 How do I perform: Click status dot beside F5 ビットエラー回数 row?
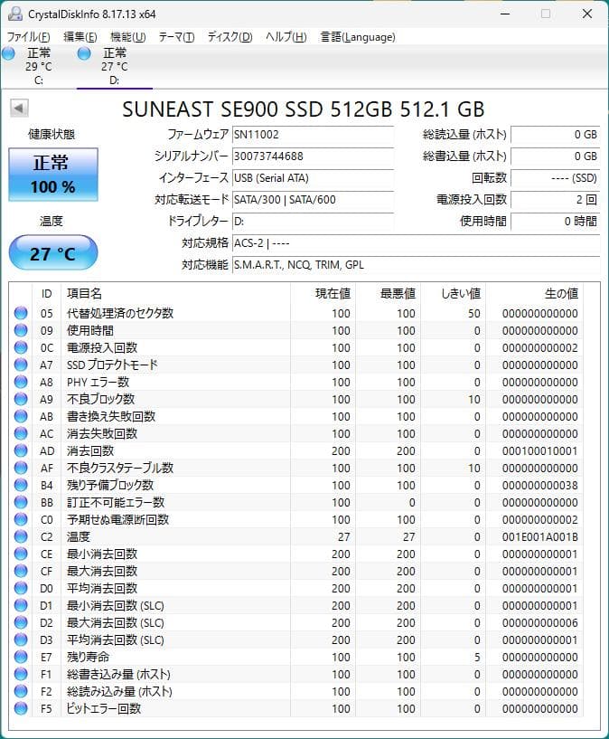click(23, 708)
